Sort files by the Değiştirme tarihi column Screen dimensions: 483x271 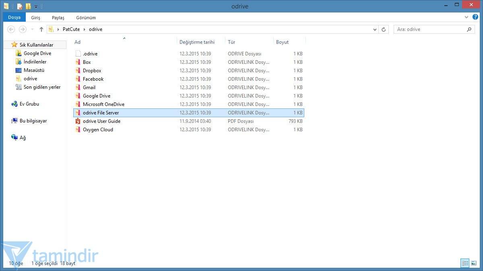(x=197, y=42)
